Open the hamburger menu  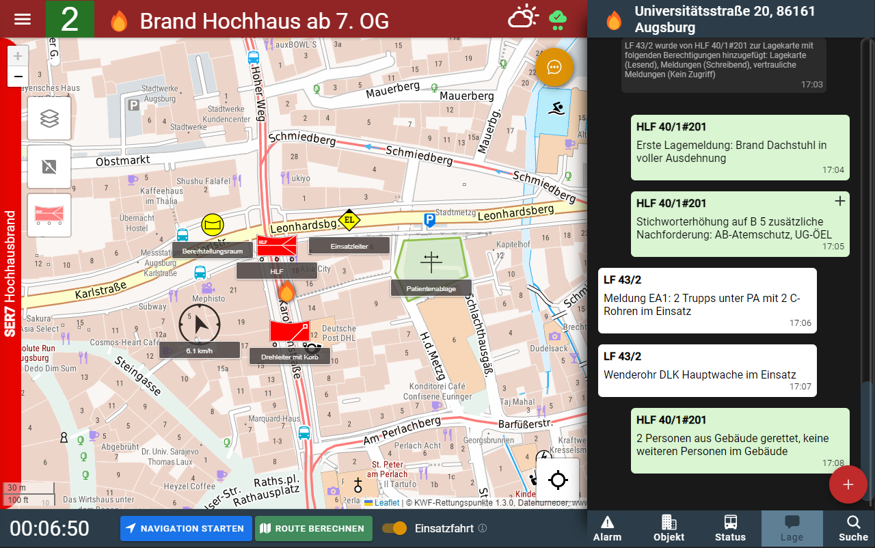[23, 18]
